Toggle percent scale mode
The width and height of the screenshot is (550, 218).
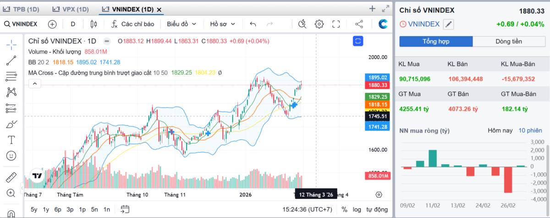click(344, 209)
